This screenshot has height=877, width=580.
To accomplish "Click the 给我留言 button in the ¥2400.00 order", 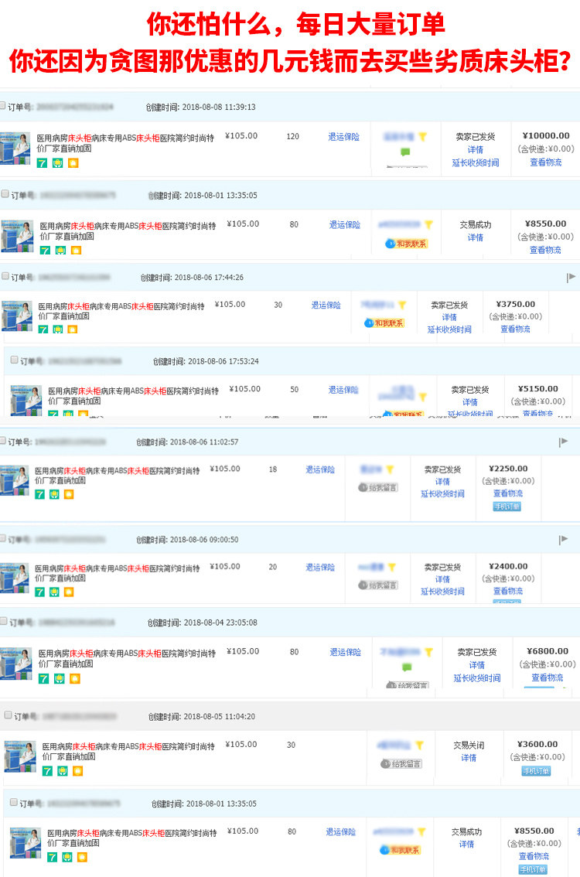I will pos(378,585).
